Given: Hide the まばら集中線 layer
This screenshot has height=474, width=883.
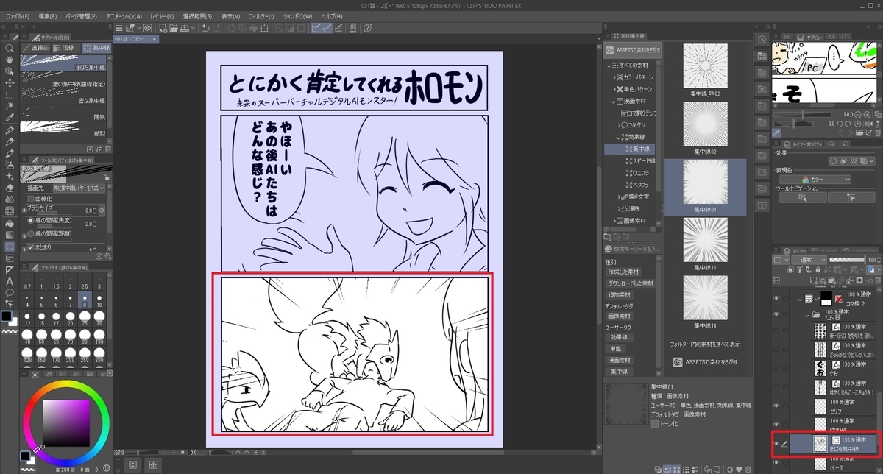Looking at the screenshot, I should pos(776,443).
